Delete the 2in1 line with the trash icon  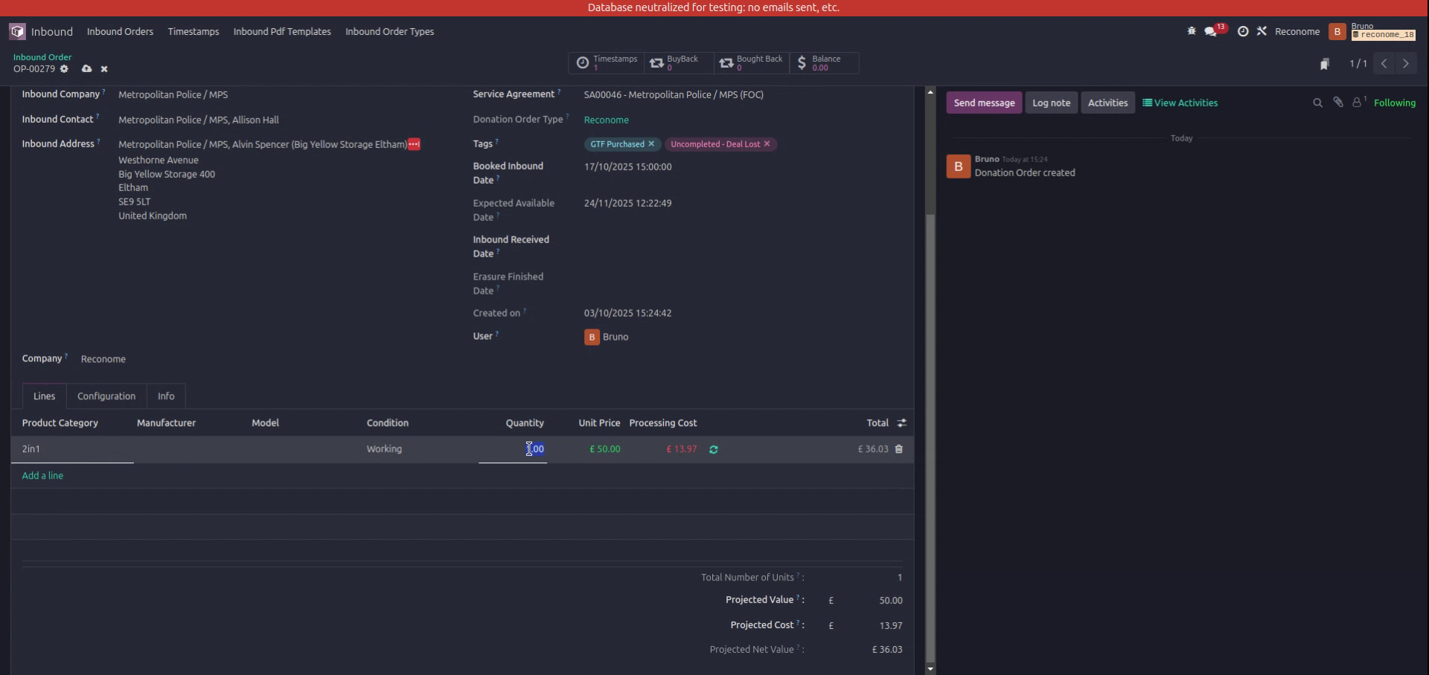click(898, 449)
